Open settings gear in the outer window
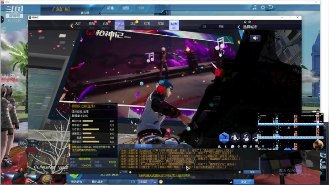The height and width of the screenshot is (185, 329). [263, 8]
